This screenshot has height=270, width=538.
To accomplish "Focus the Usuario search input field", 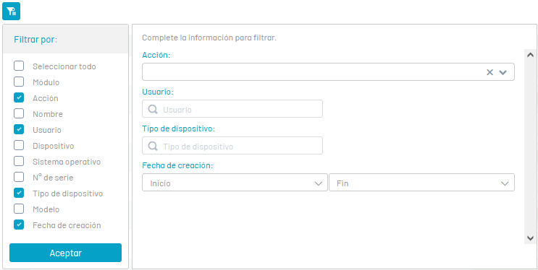I will click(232, 109).
